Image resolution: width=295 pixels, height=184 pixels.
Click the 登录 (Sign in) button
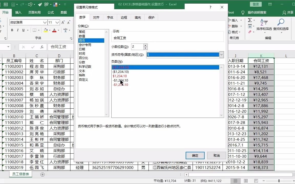(256, 4)
